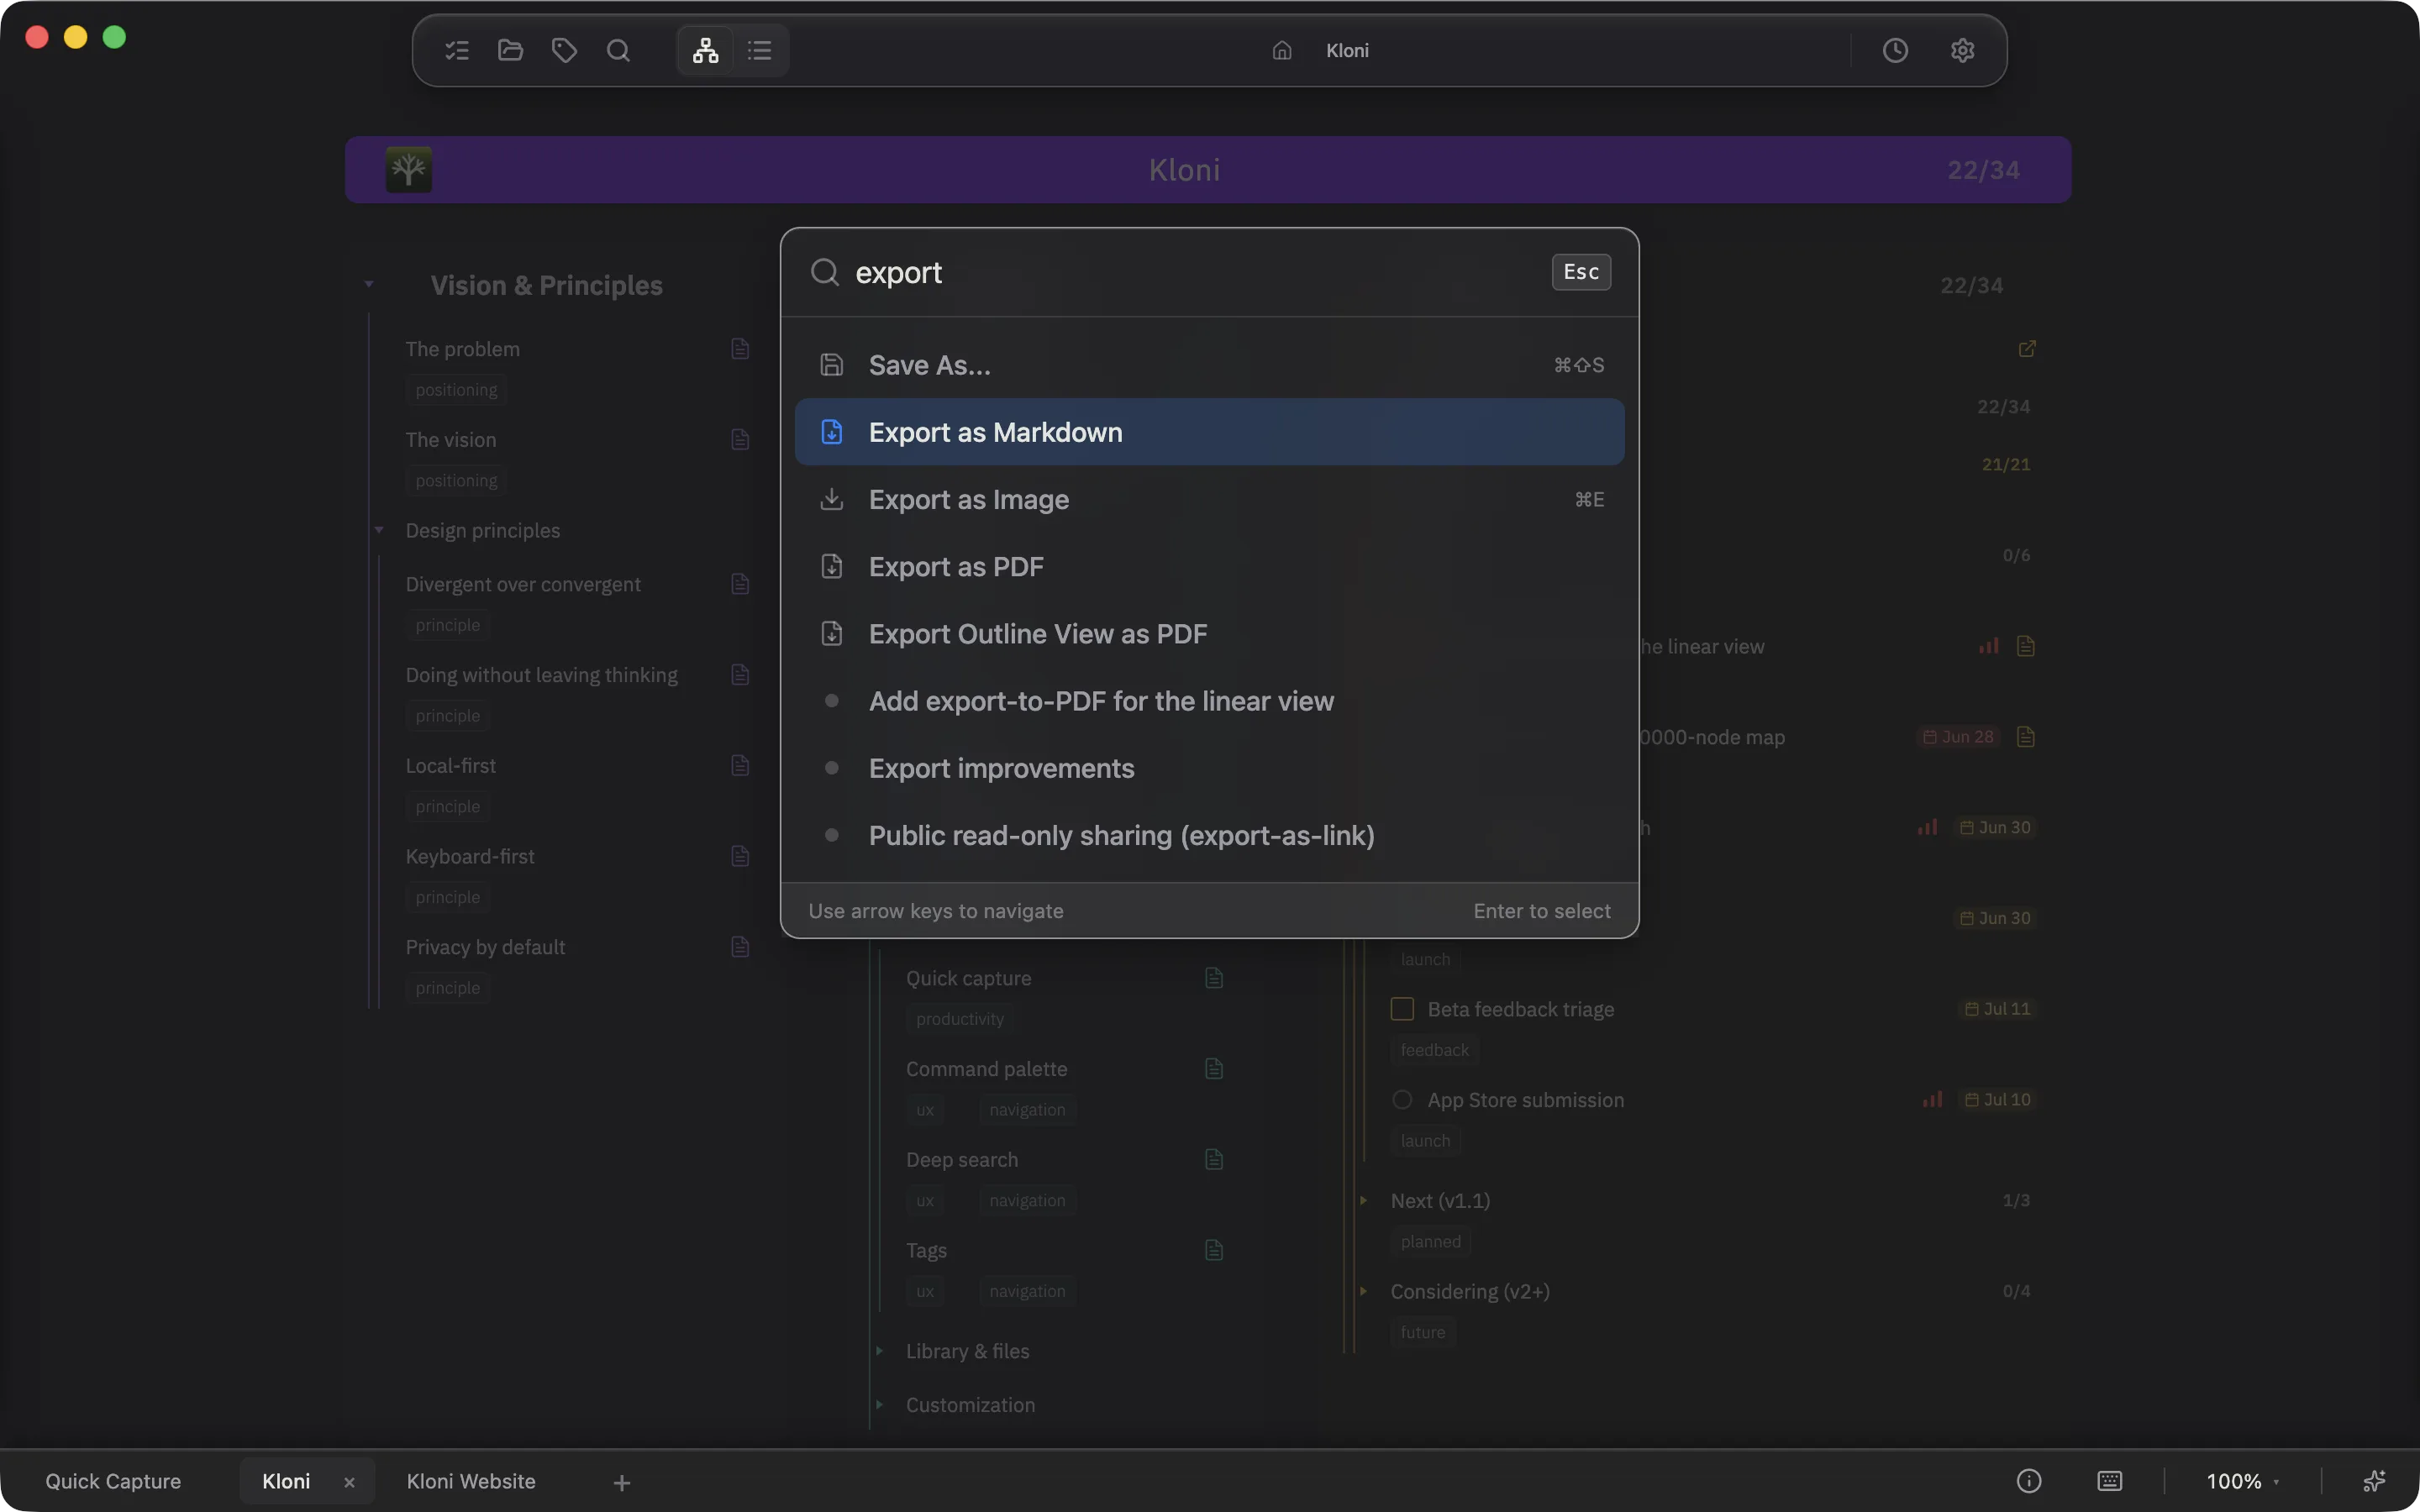The height and width of the screenshot is (1512, 2420).
Task: Collapse the Vision & Principles section
Action: pos(369,284)
